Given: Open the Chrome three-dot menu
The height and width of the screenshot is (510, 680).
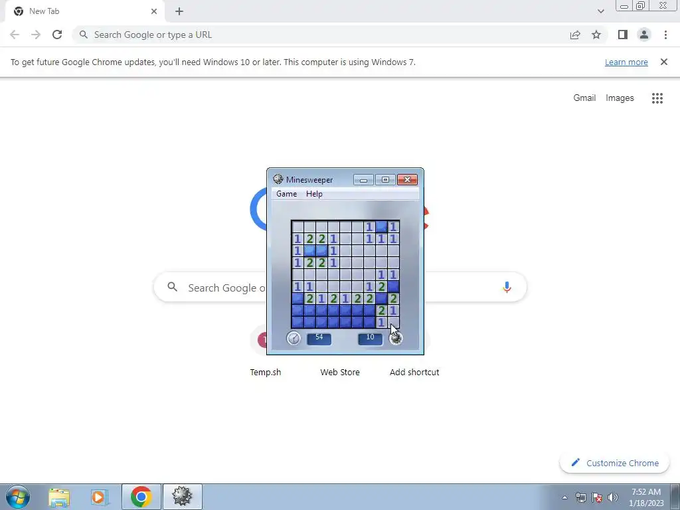Looking at the screenshot, I should (x=665, y=35).
